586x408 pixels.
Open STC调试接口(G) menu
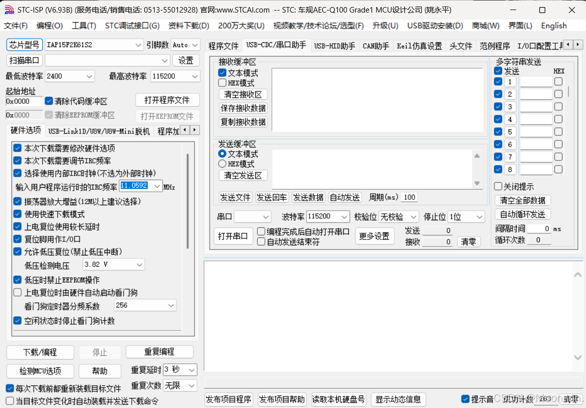click(x=132, y=26)
